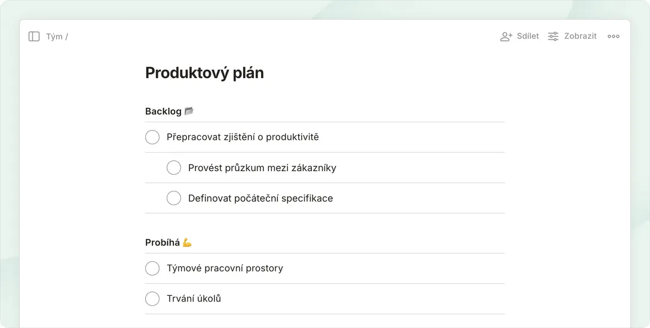Image resolution: width=650 pixels, height=328 pixels.
Task: Open the Trvání úkolů task text
Action: coord(194,299)
